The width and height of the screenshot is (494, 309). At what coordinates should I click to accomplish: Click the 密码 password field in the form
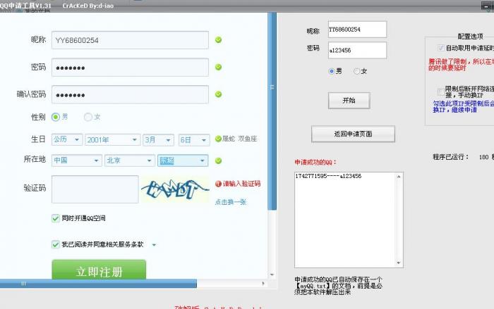tap(130, 68)
